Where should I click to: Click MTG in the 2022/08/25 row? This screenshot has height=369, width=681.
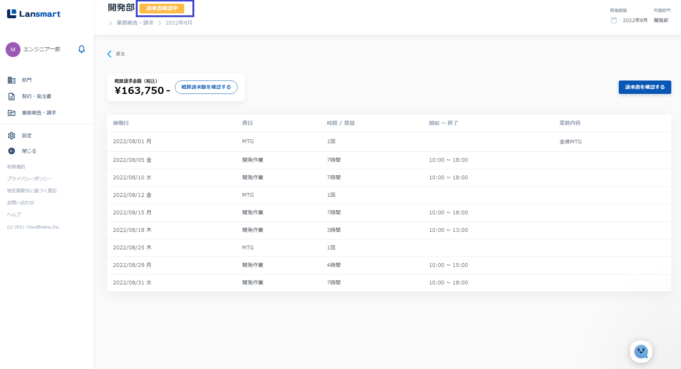tap(248, 247)
